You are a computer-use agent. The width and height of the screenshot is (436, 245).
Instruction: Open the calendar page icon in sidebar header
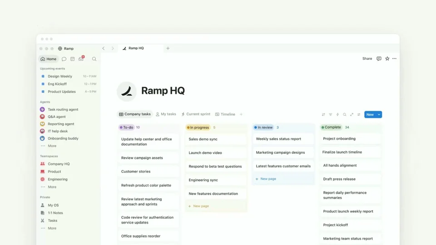(x=72, y=59)
